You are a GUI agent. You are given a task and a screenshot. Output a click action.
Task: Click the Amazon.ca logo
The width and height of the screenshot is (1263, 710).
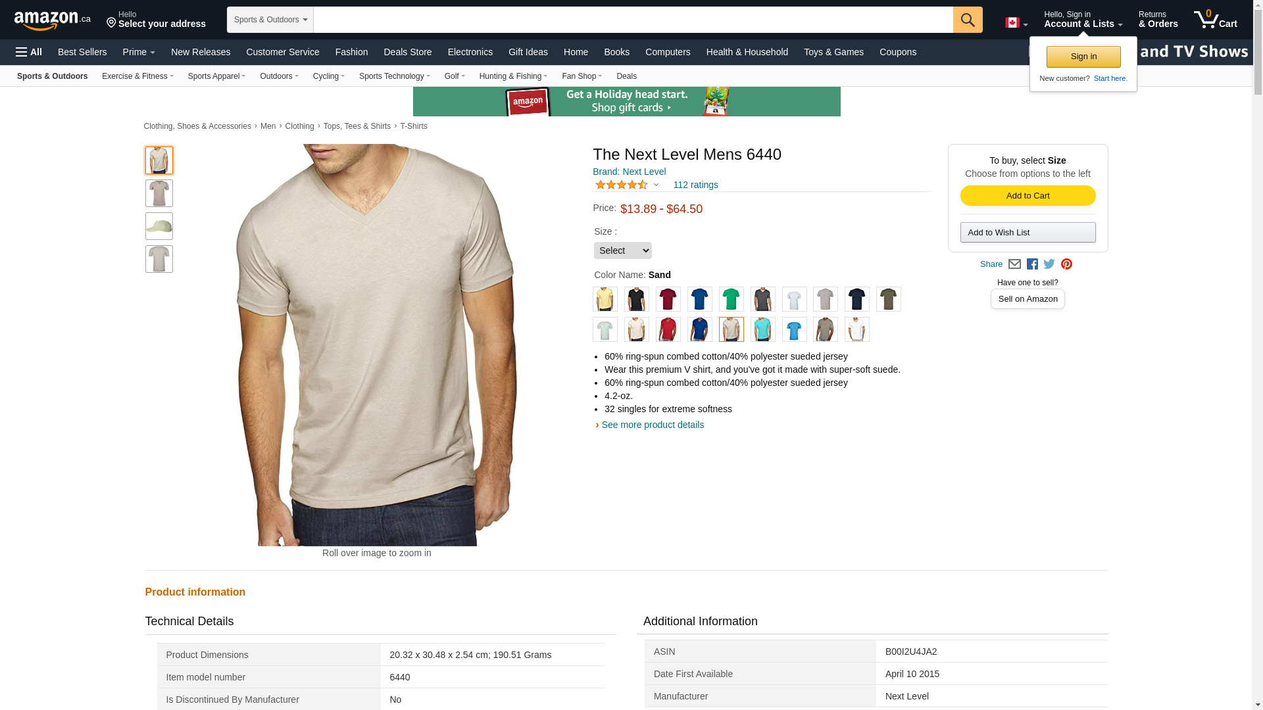coord(53,20)
